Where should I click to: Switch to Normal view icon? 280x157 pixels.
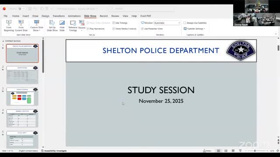pos(218,151)
